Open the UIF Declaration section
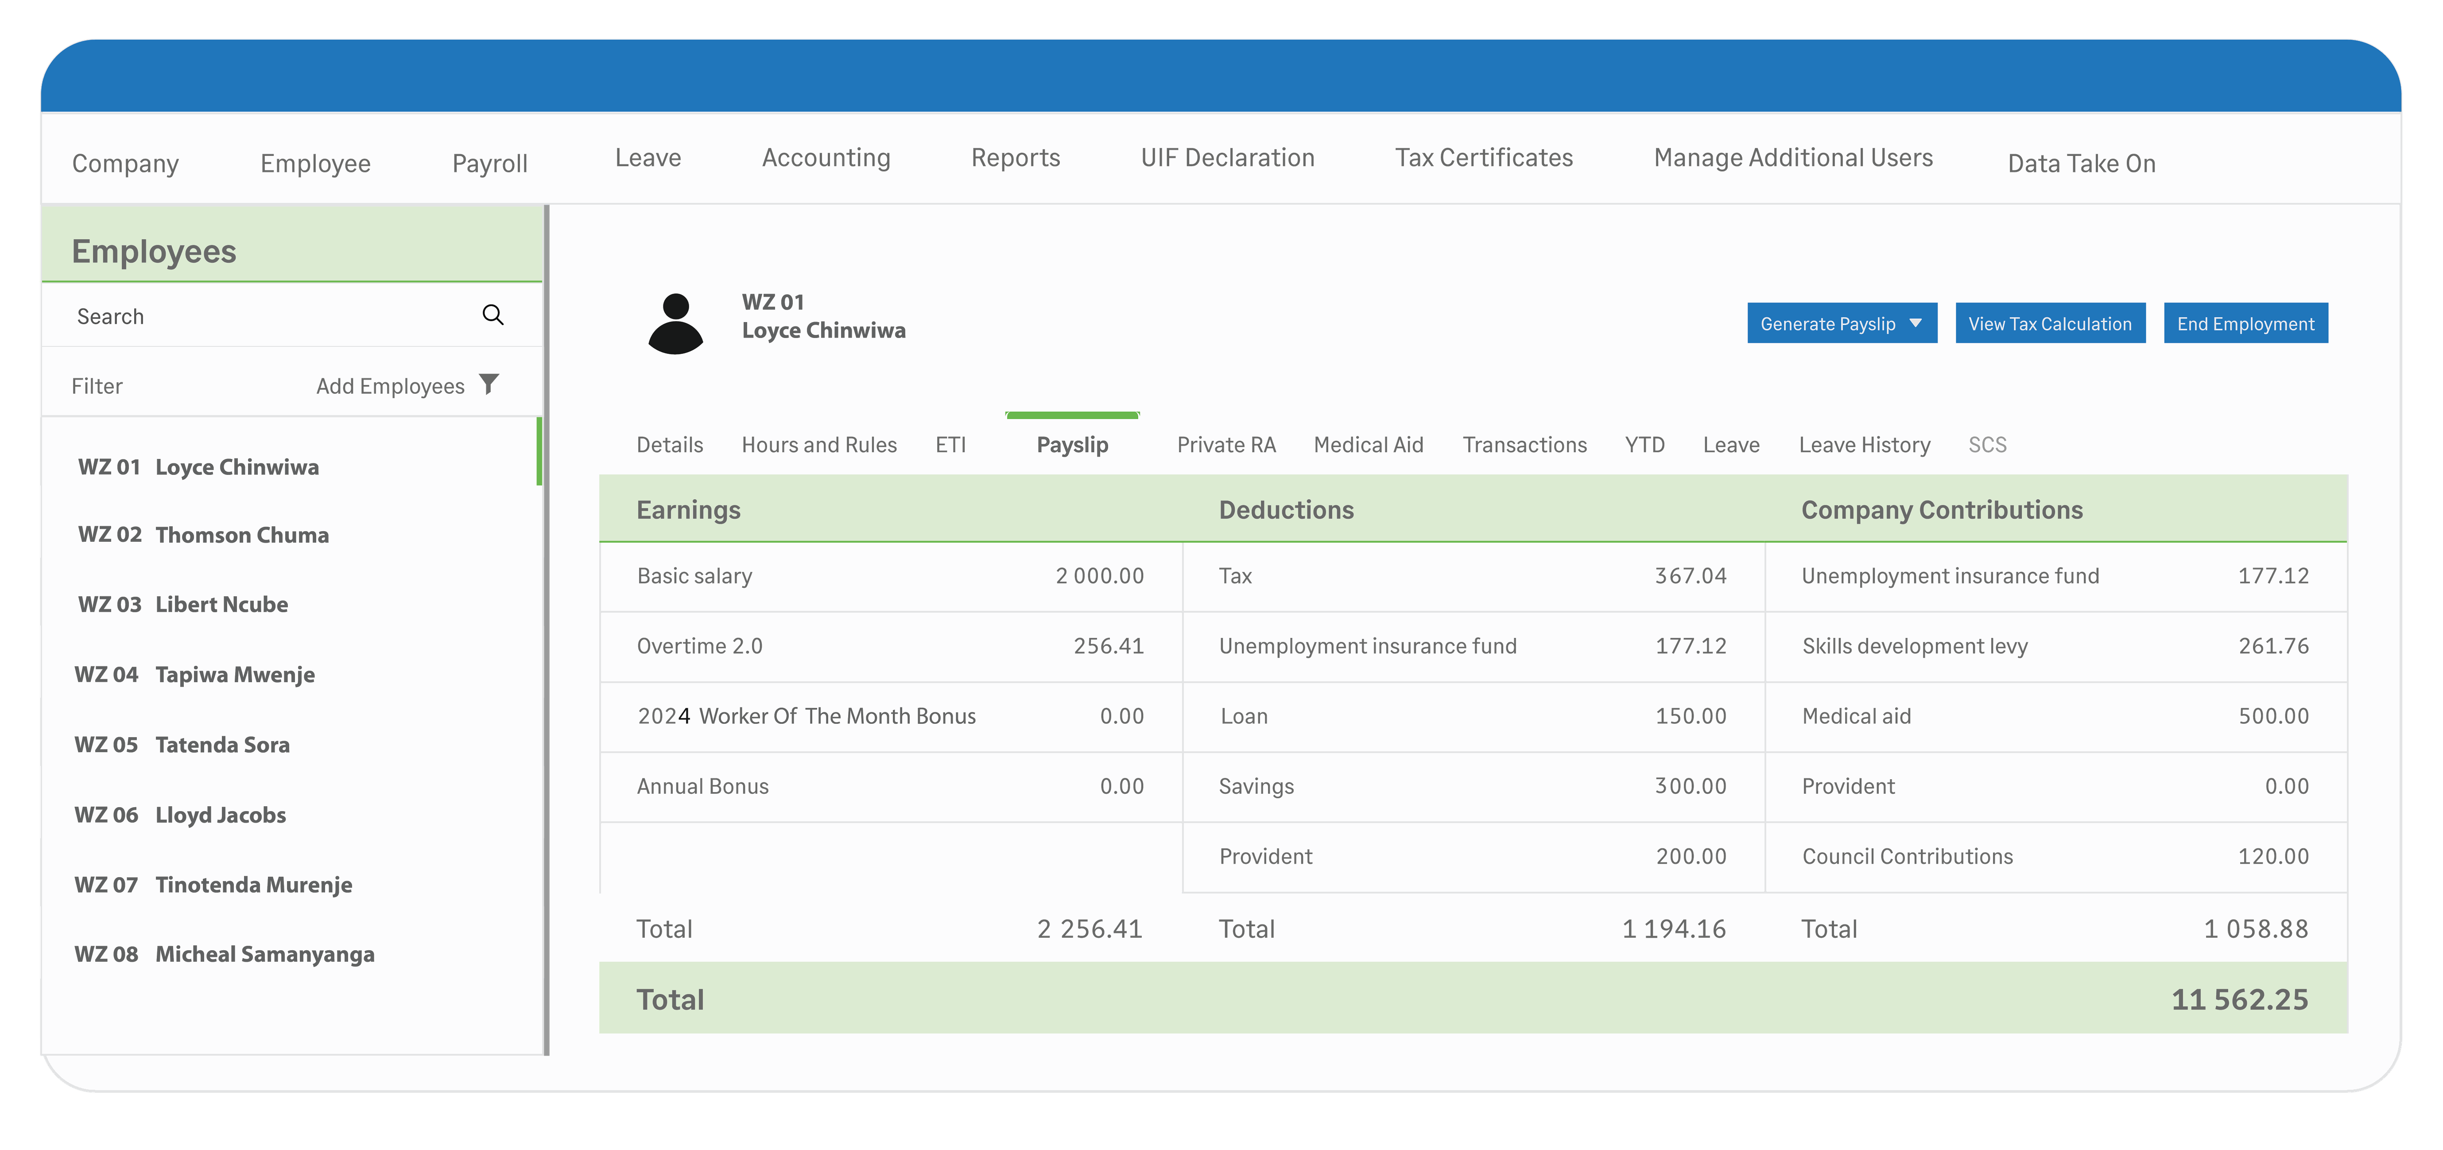2443x1150 pixels. click(x=1227, y=158)
